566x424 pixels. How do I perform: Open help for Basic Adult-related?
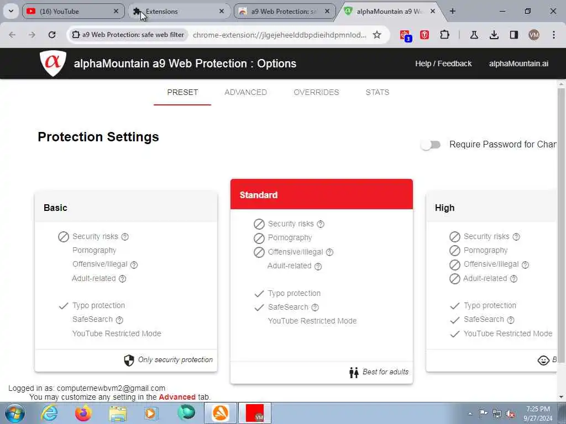(123, 279)
